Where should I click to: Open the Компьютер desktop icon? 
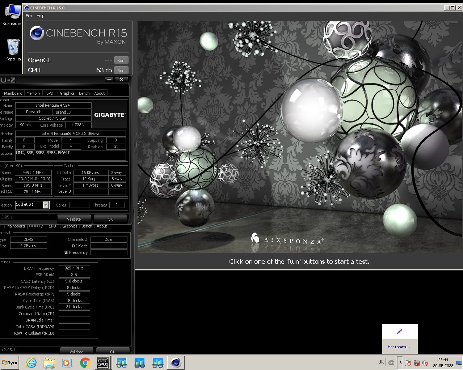click(x=12, y=14)
